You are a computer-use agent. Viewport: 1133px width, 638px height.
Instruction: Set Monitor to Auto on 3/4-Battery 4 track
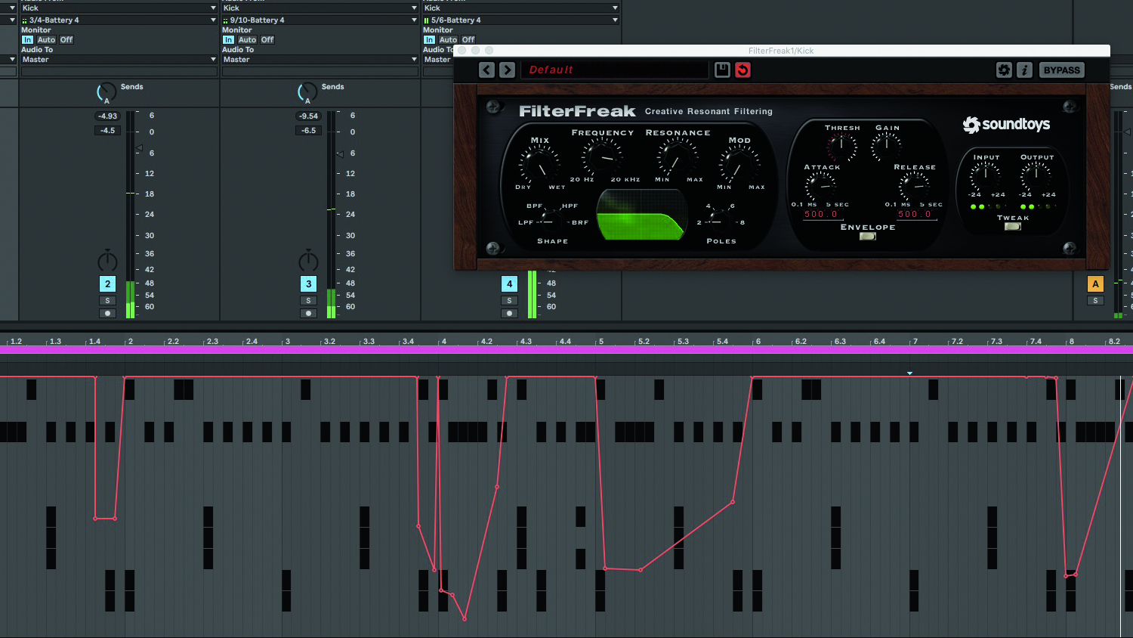coord(46,40)
